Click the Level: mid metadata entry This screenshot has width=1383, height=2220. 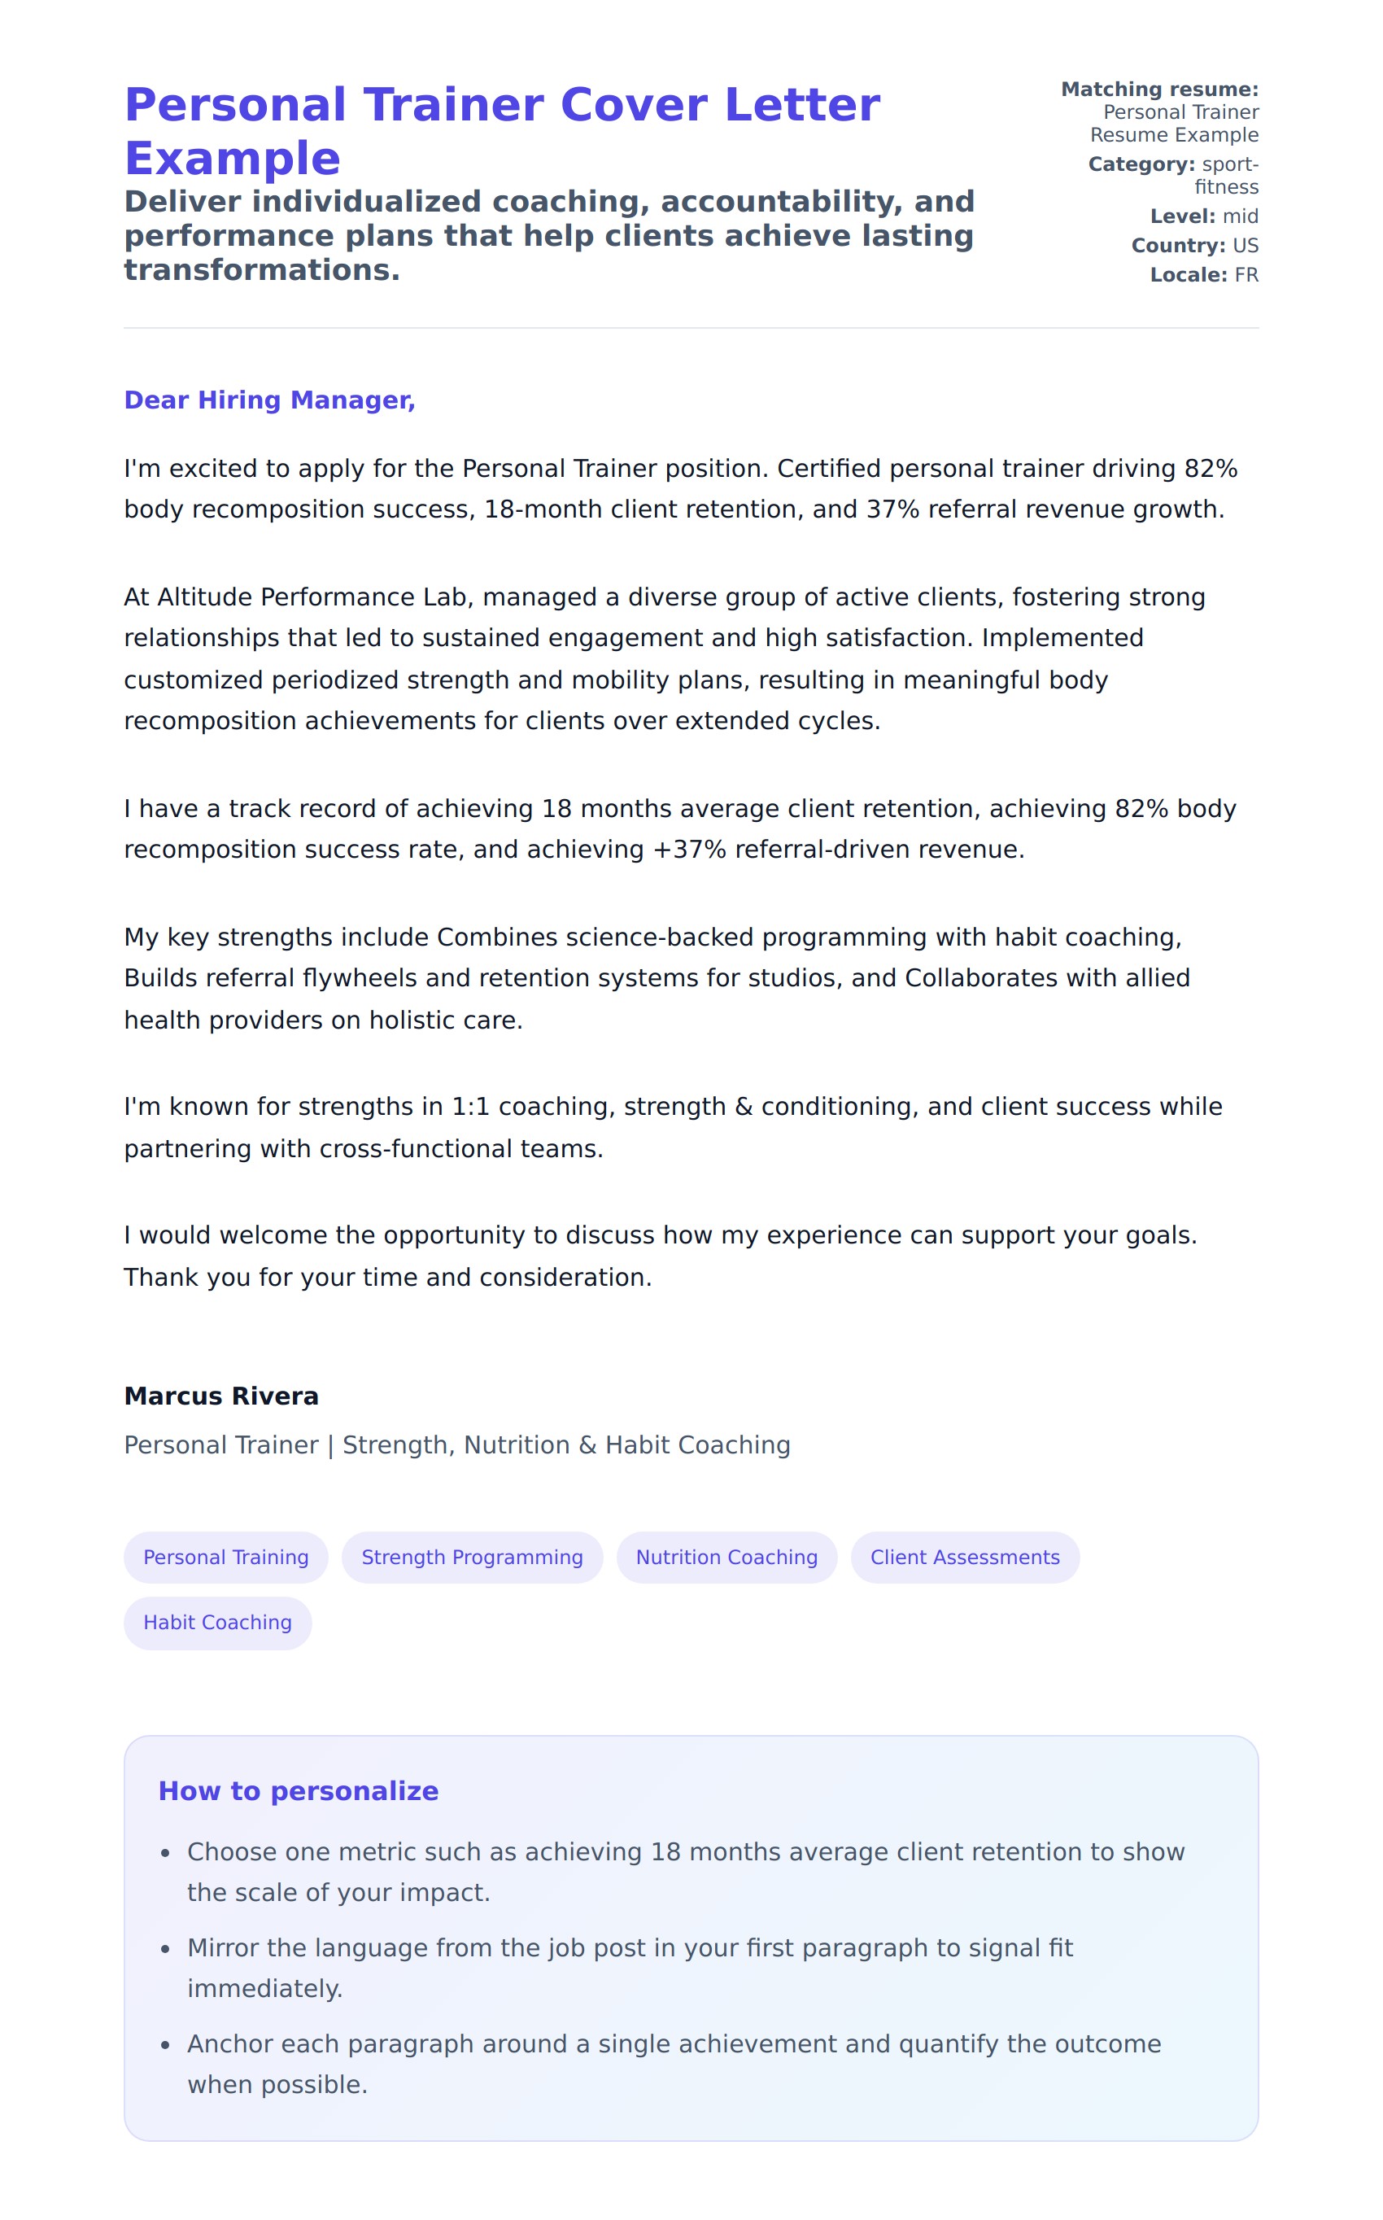tap(1204, 216)
